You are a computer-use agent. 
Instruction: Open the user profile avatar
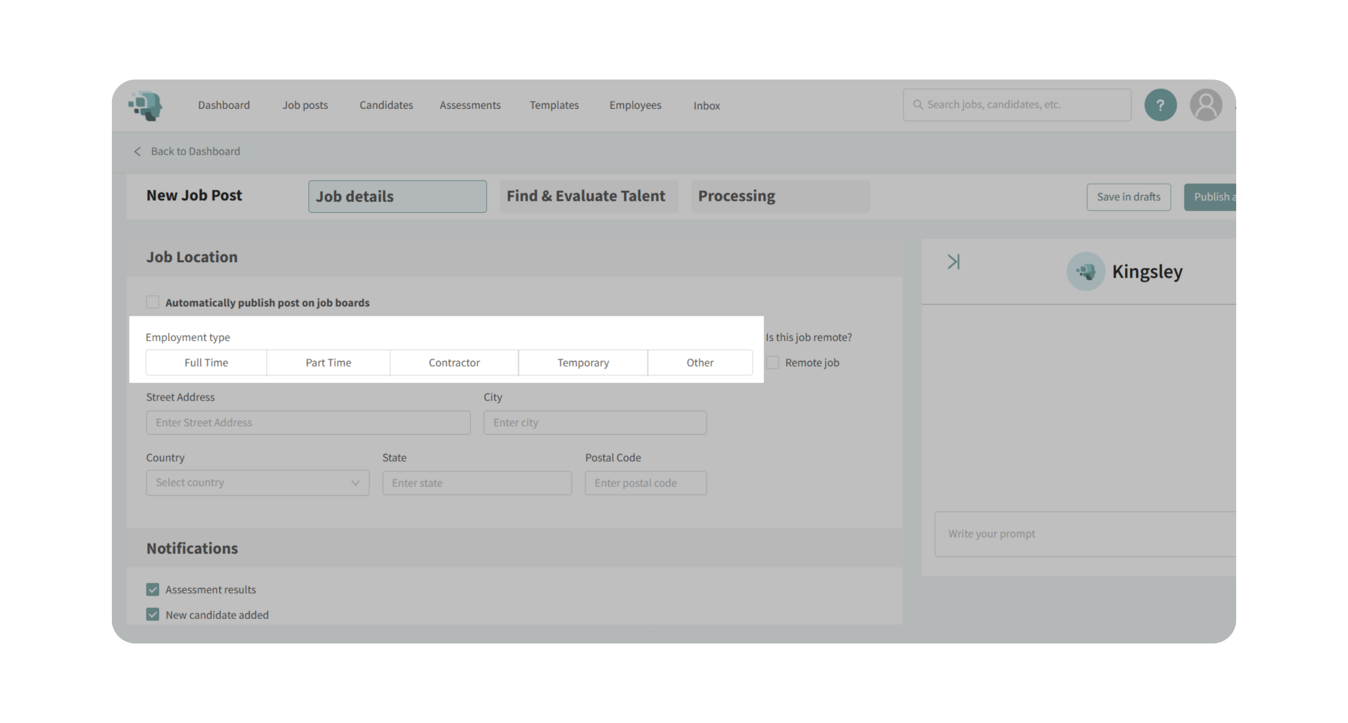(x=1206, y=105)
